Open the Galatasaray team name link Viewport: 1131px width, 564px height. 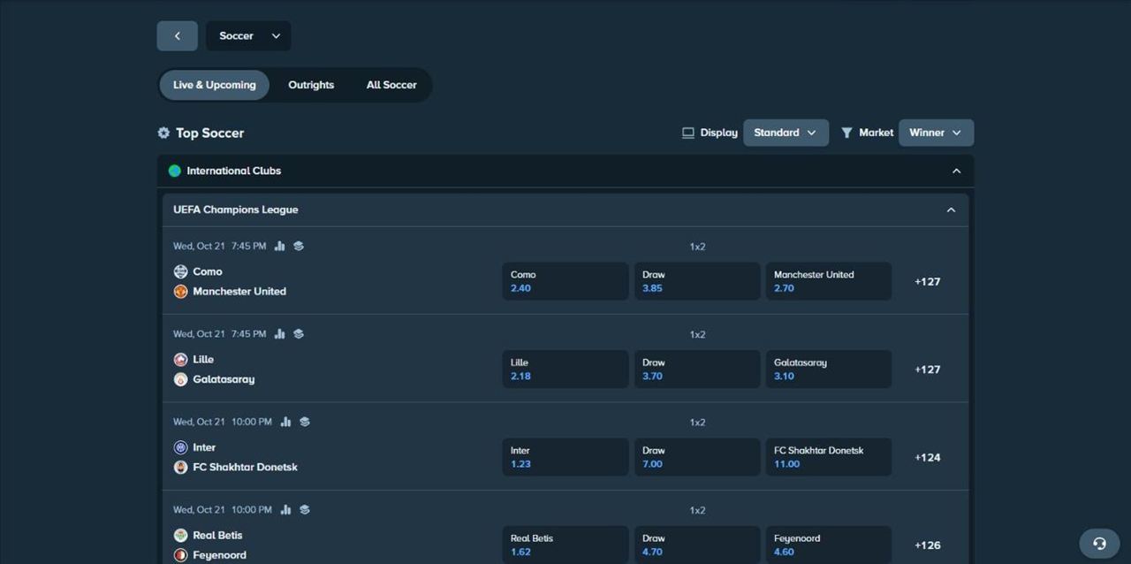point(224,379)
